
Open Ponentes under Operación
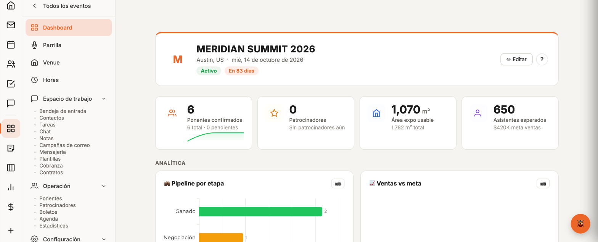[50, 198]
